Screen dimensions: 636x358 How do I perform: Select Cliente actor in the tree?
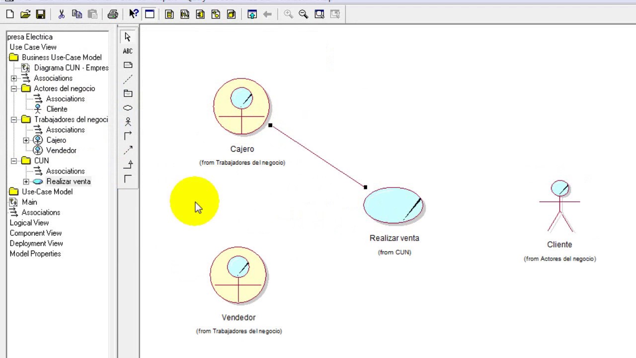click(x=57, y=109)
